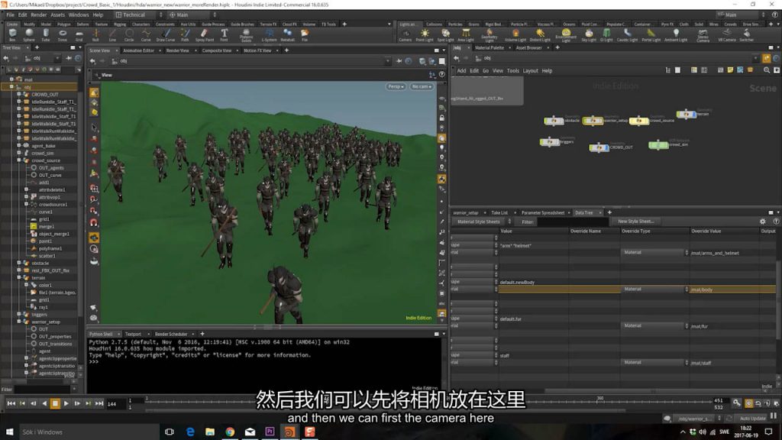This screenshot has width=782, height=440.
Task: Select the Tube shelf tool
Action: pos(45,34)
